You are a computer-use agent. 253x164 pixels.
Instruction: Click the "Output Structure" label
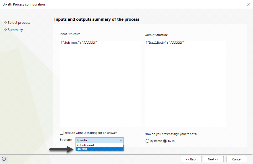tap(156, 35)
